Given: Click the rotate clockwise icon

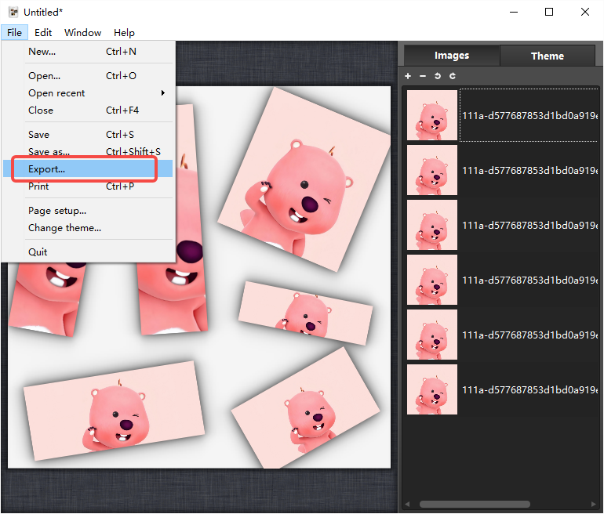Looking at the screenshot, I should pos(453,76).
